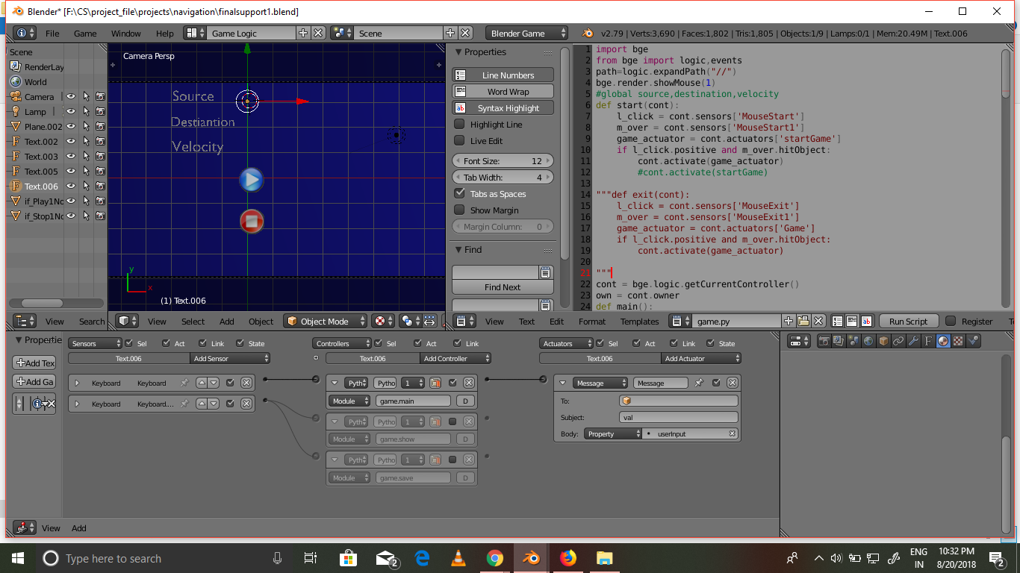This screenshot has height=573, width=1020.
Task: Remove the first Keyboard sensor
Action: [x=246, y=383]
